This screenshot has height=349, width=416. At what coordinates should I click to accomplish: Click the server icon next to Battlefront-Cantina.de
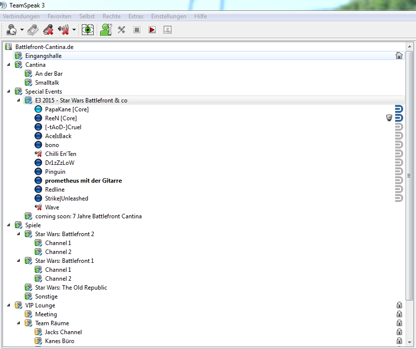click(x=8, y=47)
